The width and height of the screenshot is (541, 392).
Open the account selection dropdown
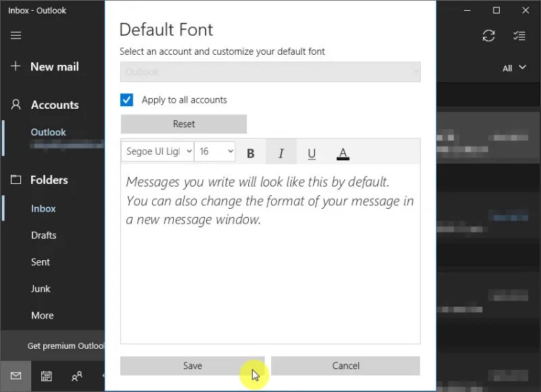tap(270, 72)
